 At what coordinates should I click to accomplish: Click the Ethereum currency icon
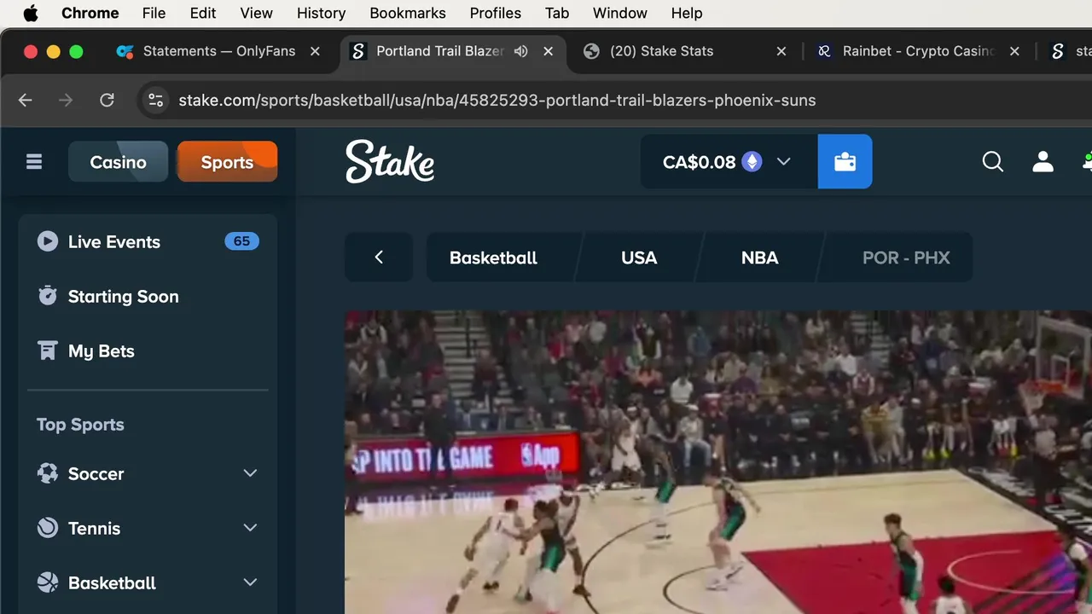click(x=752, y=162)
